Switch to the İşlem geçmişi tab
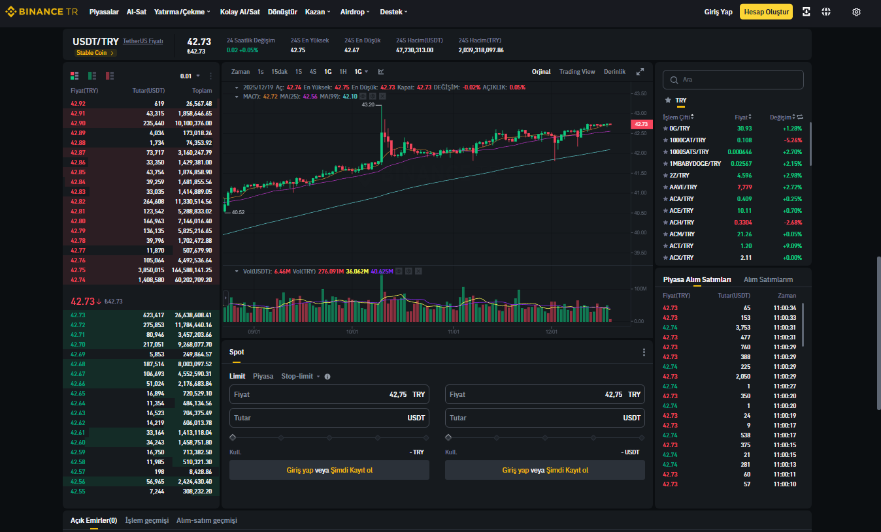Screen dimensions: 881x532 coord(147,520)
